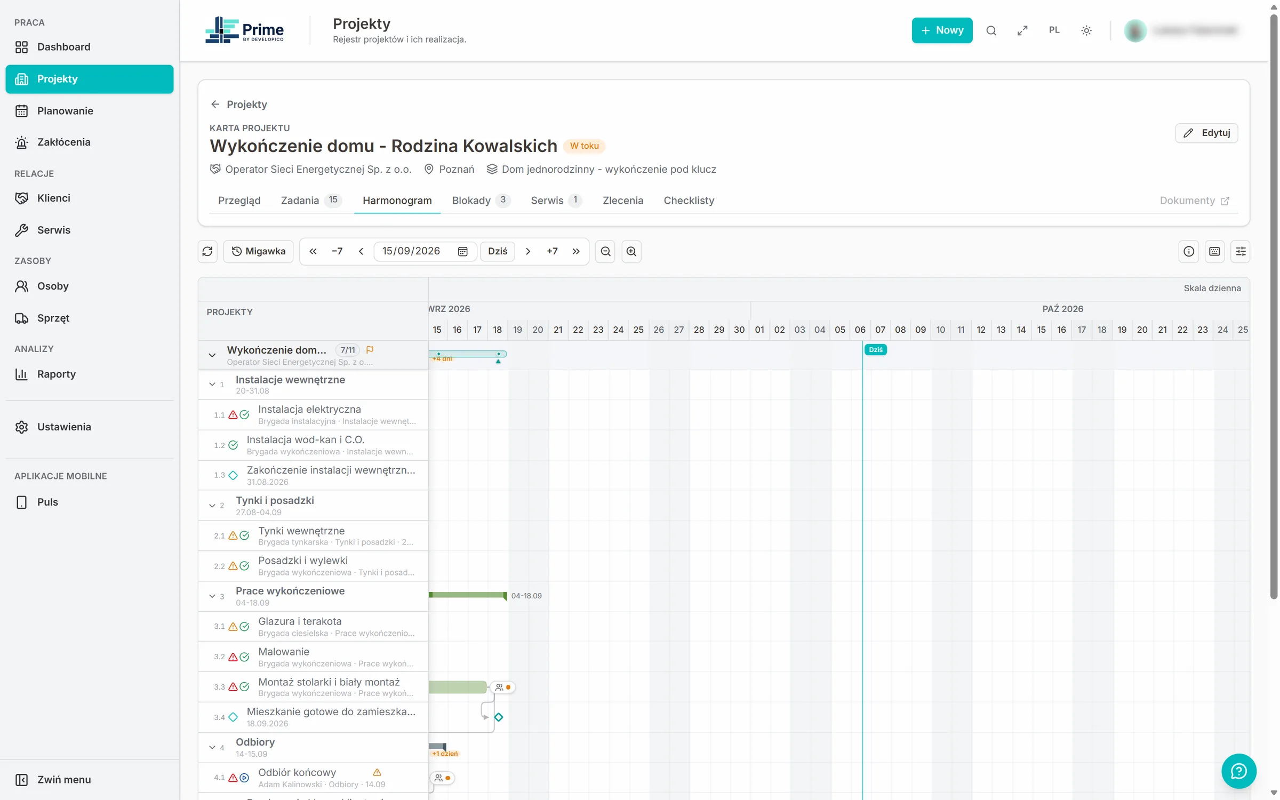The image size is (1280, 800).
Task: Open Sprzęt resources page
Action: [90, 318]
